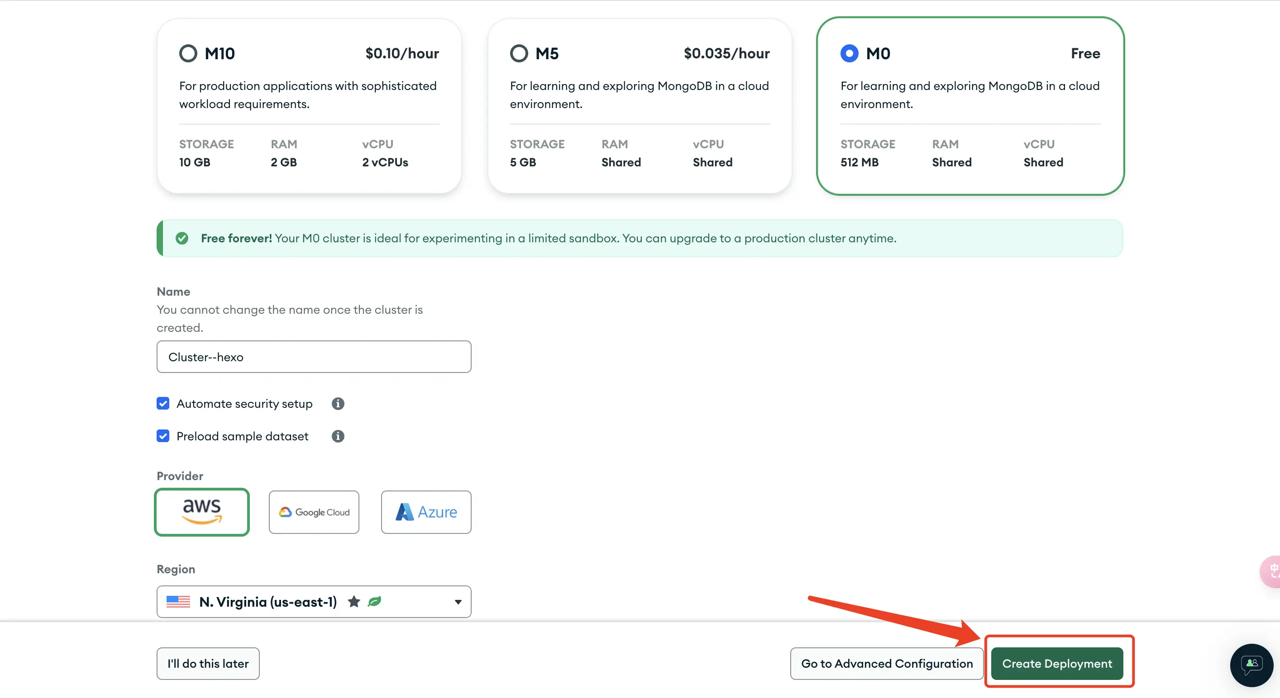This screenshot has height=698, width=1280.
Task: Click the M10 production description text
Action: 308,95
